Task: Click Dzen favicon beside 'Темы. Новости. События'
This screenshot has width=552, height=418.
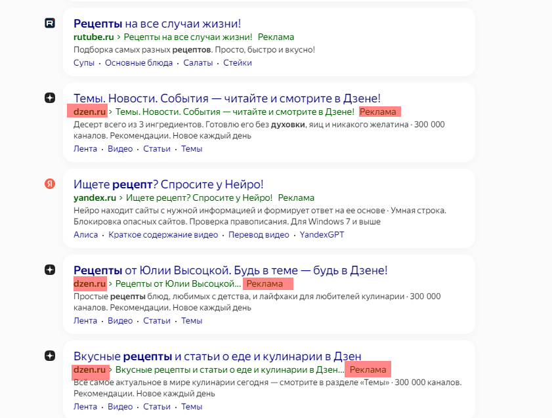Action: (50, 98)
